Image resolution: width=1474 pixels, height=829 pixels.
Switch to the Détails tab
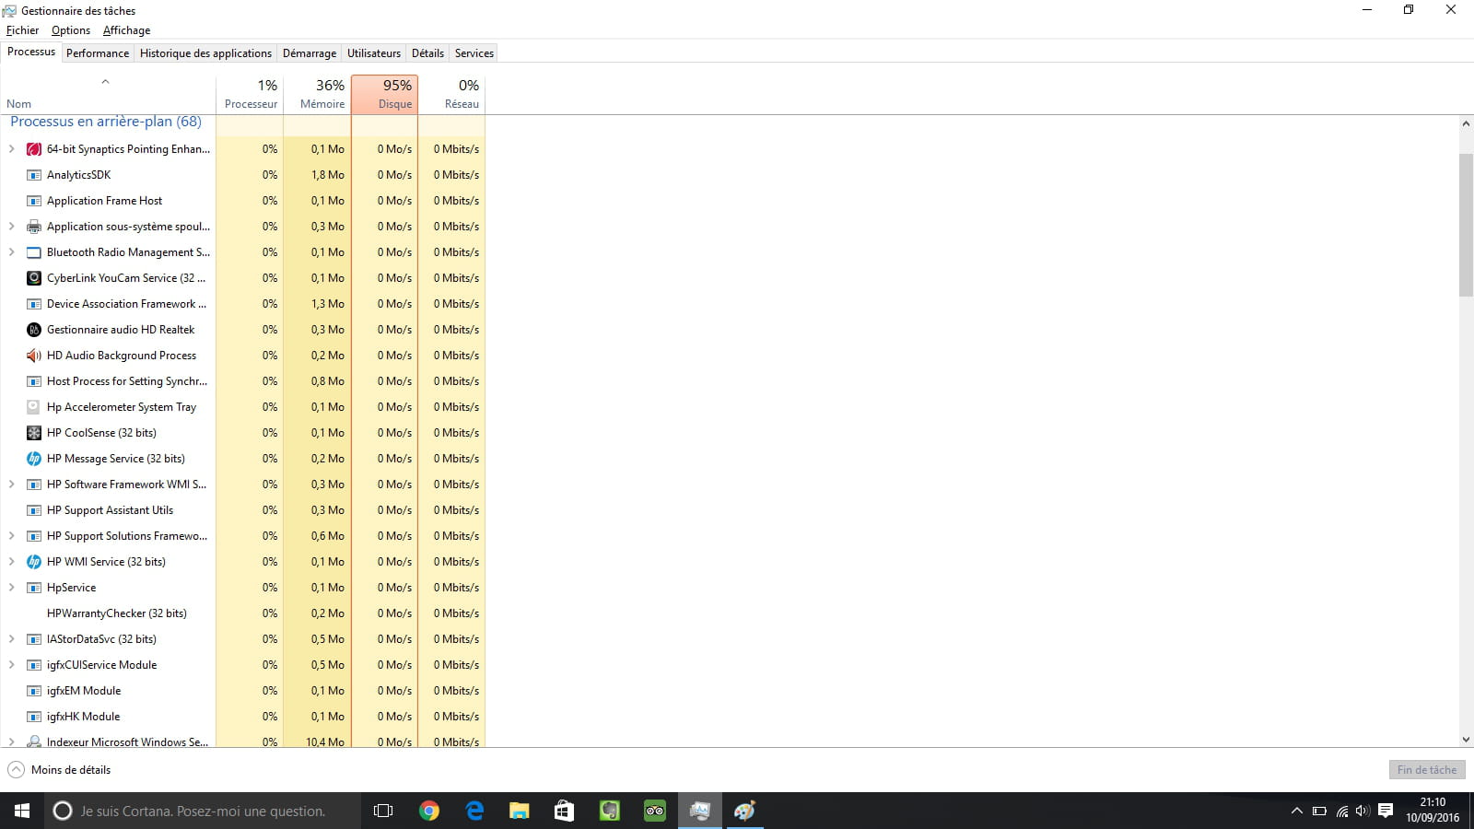427,53
